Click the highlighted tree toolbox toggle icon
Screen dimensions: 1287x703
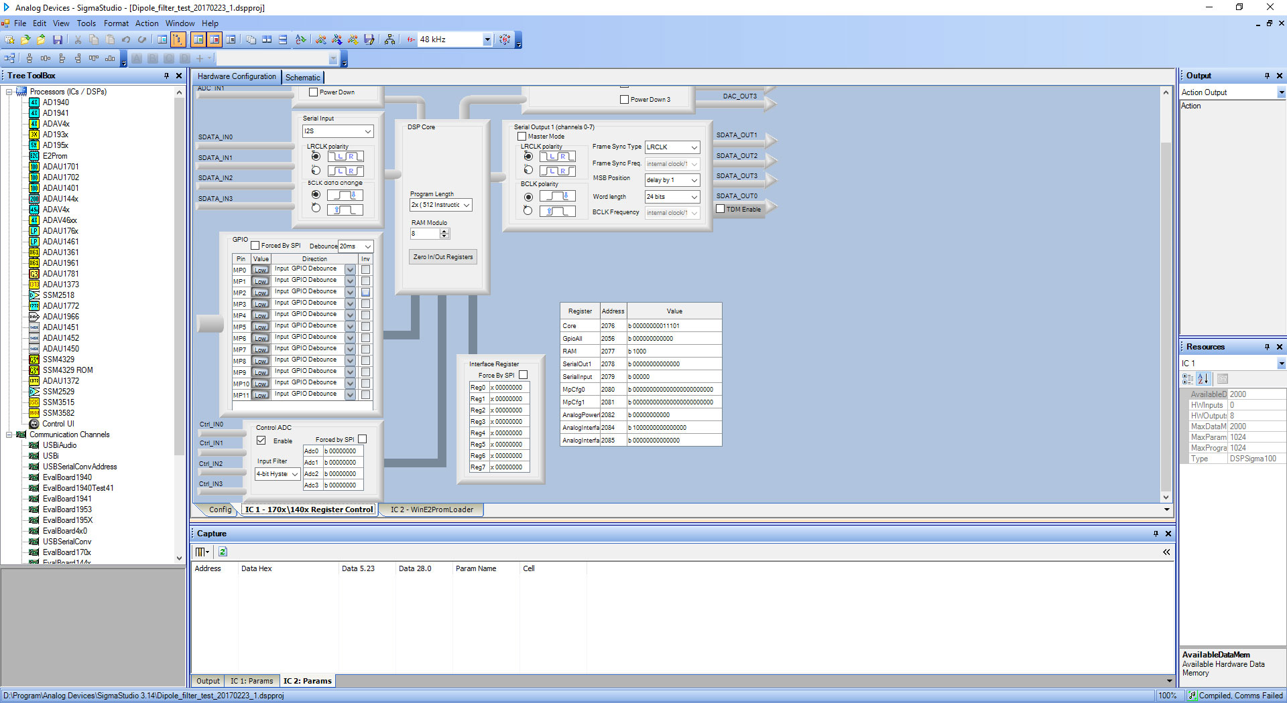pos(178,40)
